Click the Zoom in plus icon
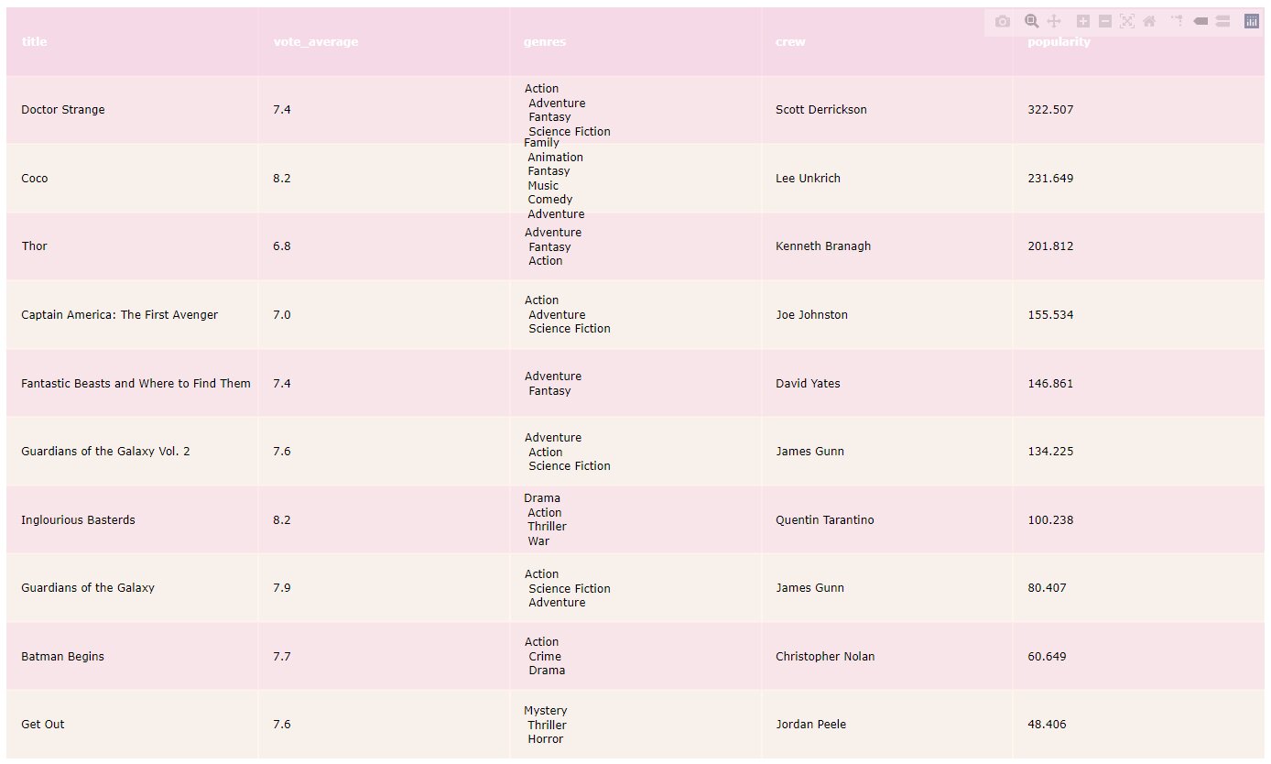Image resolution: width=1271 pixels, height=764 pixels. tap(1083, 21)
